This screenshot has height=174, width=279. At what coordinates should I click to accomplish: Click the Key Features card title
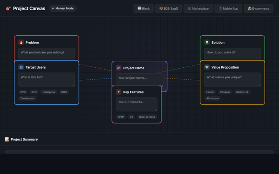(x=133, y=92)
